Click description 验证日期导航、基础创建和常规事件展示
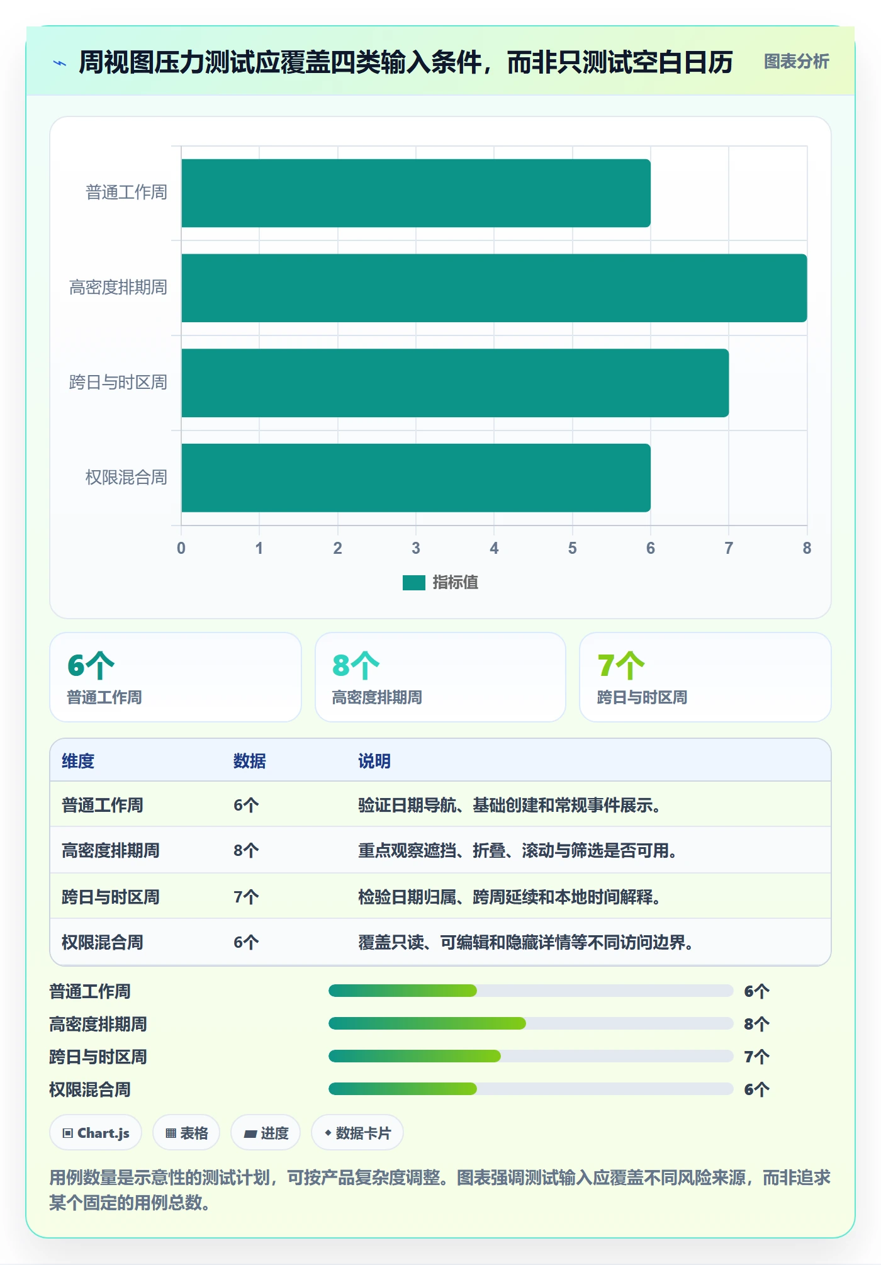The width and height of the screenshot is (881, 1265). (509, 805)
